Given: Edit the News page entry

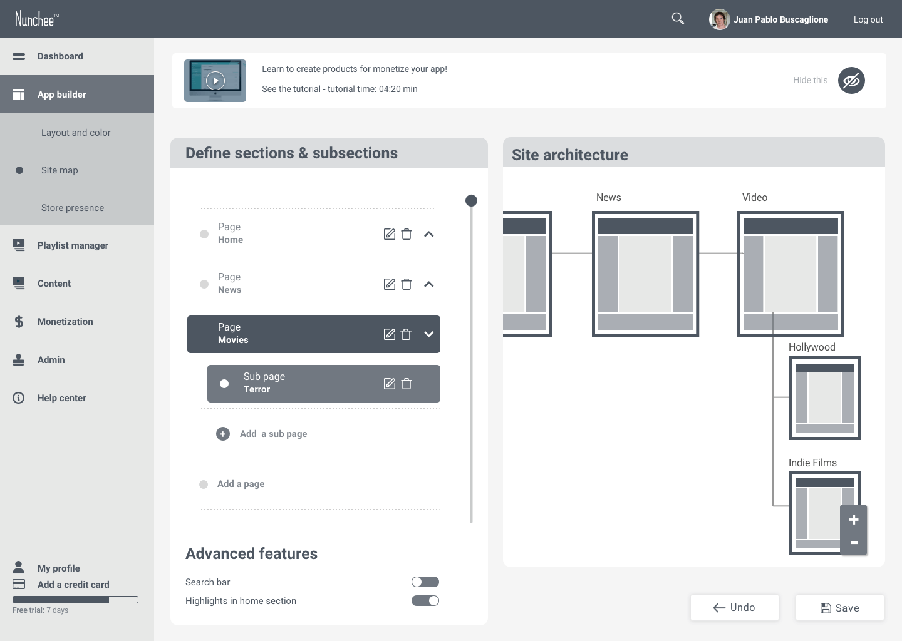Looking at the screenshot, I should tap(390, 284).
